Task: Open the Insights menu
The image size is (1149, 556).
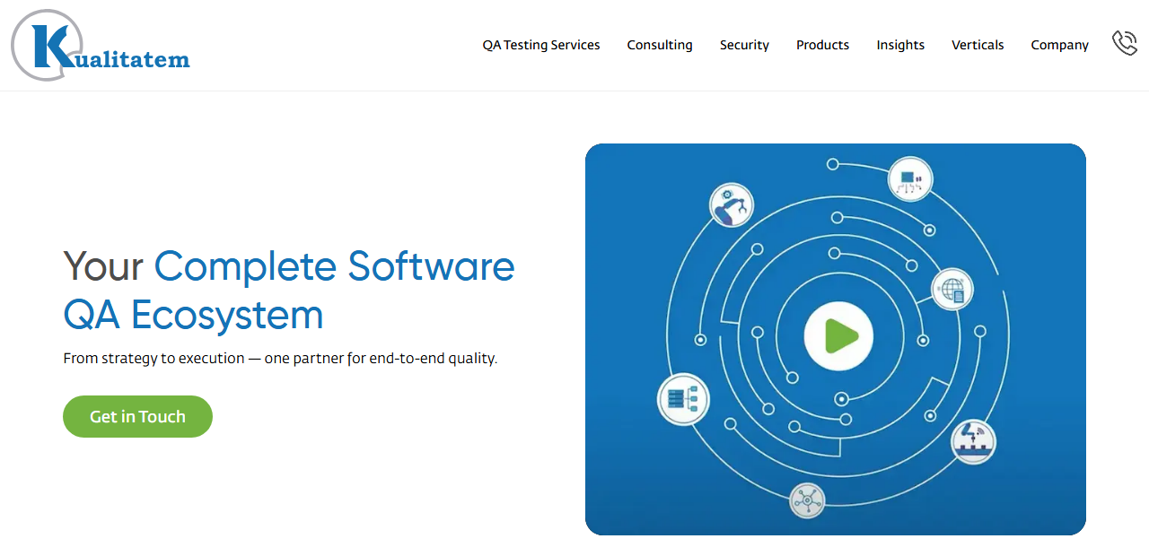Action: (x=900, y=45)
